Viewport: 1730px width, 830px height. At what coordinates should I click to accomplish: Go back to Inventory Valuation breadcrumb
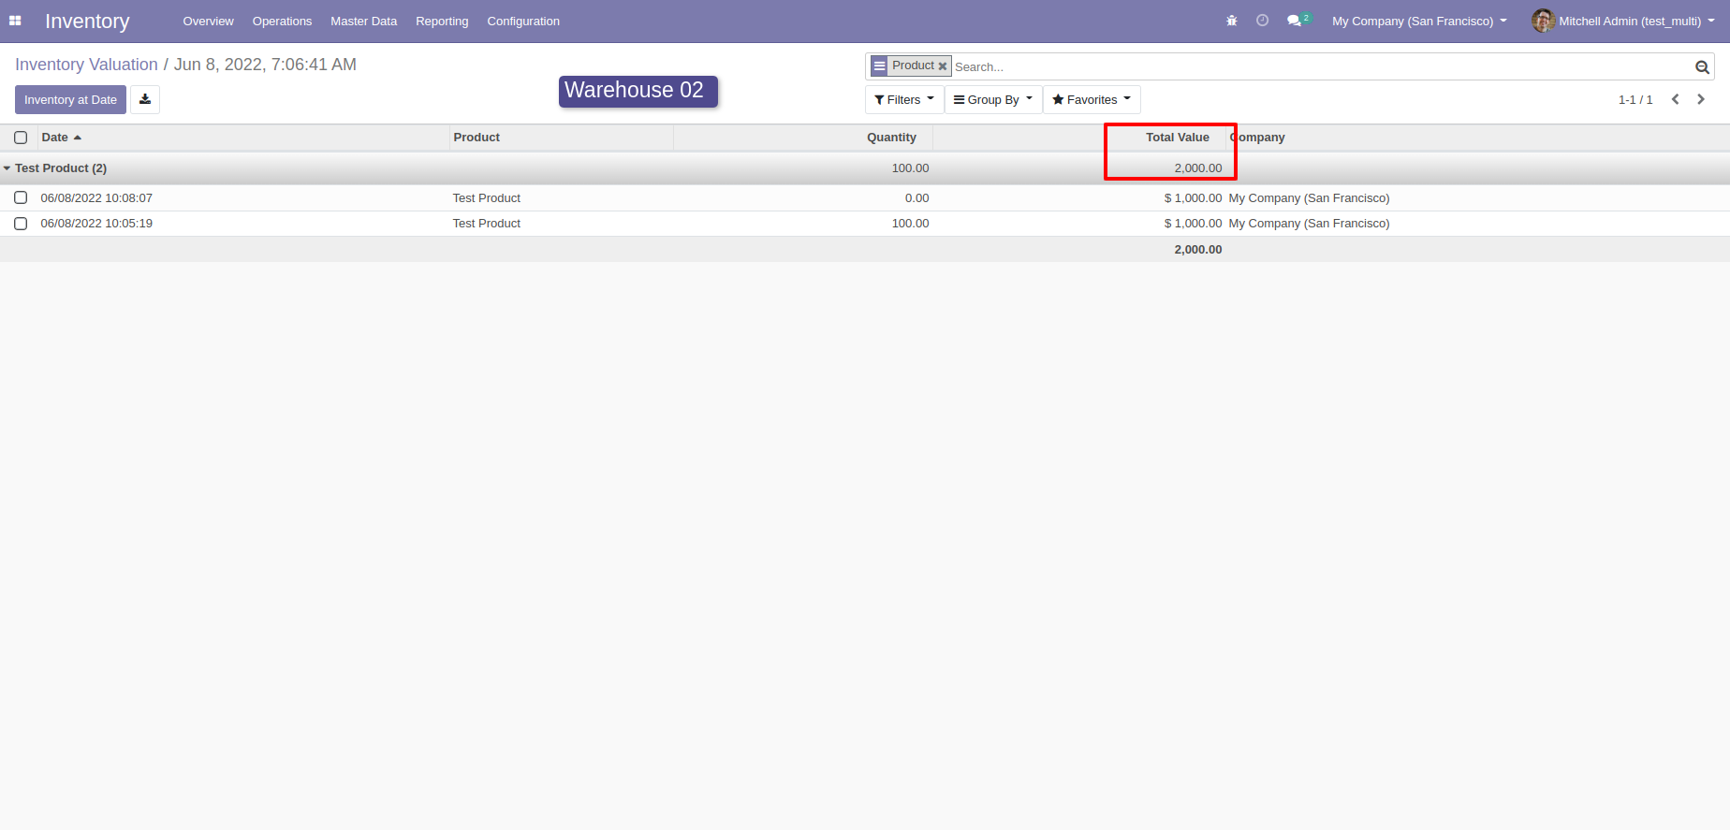pyautogui.click(x=86, y=65)
